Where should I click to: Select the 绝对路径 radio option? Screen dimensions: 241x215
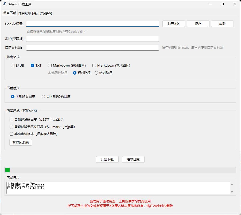click(x=96, y=73)
